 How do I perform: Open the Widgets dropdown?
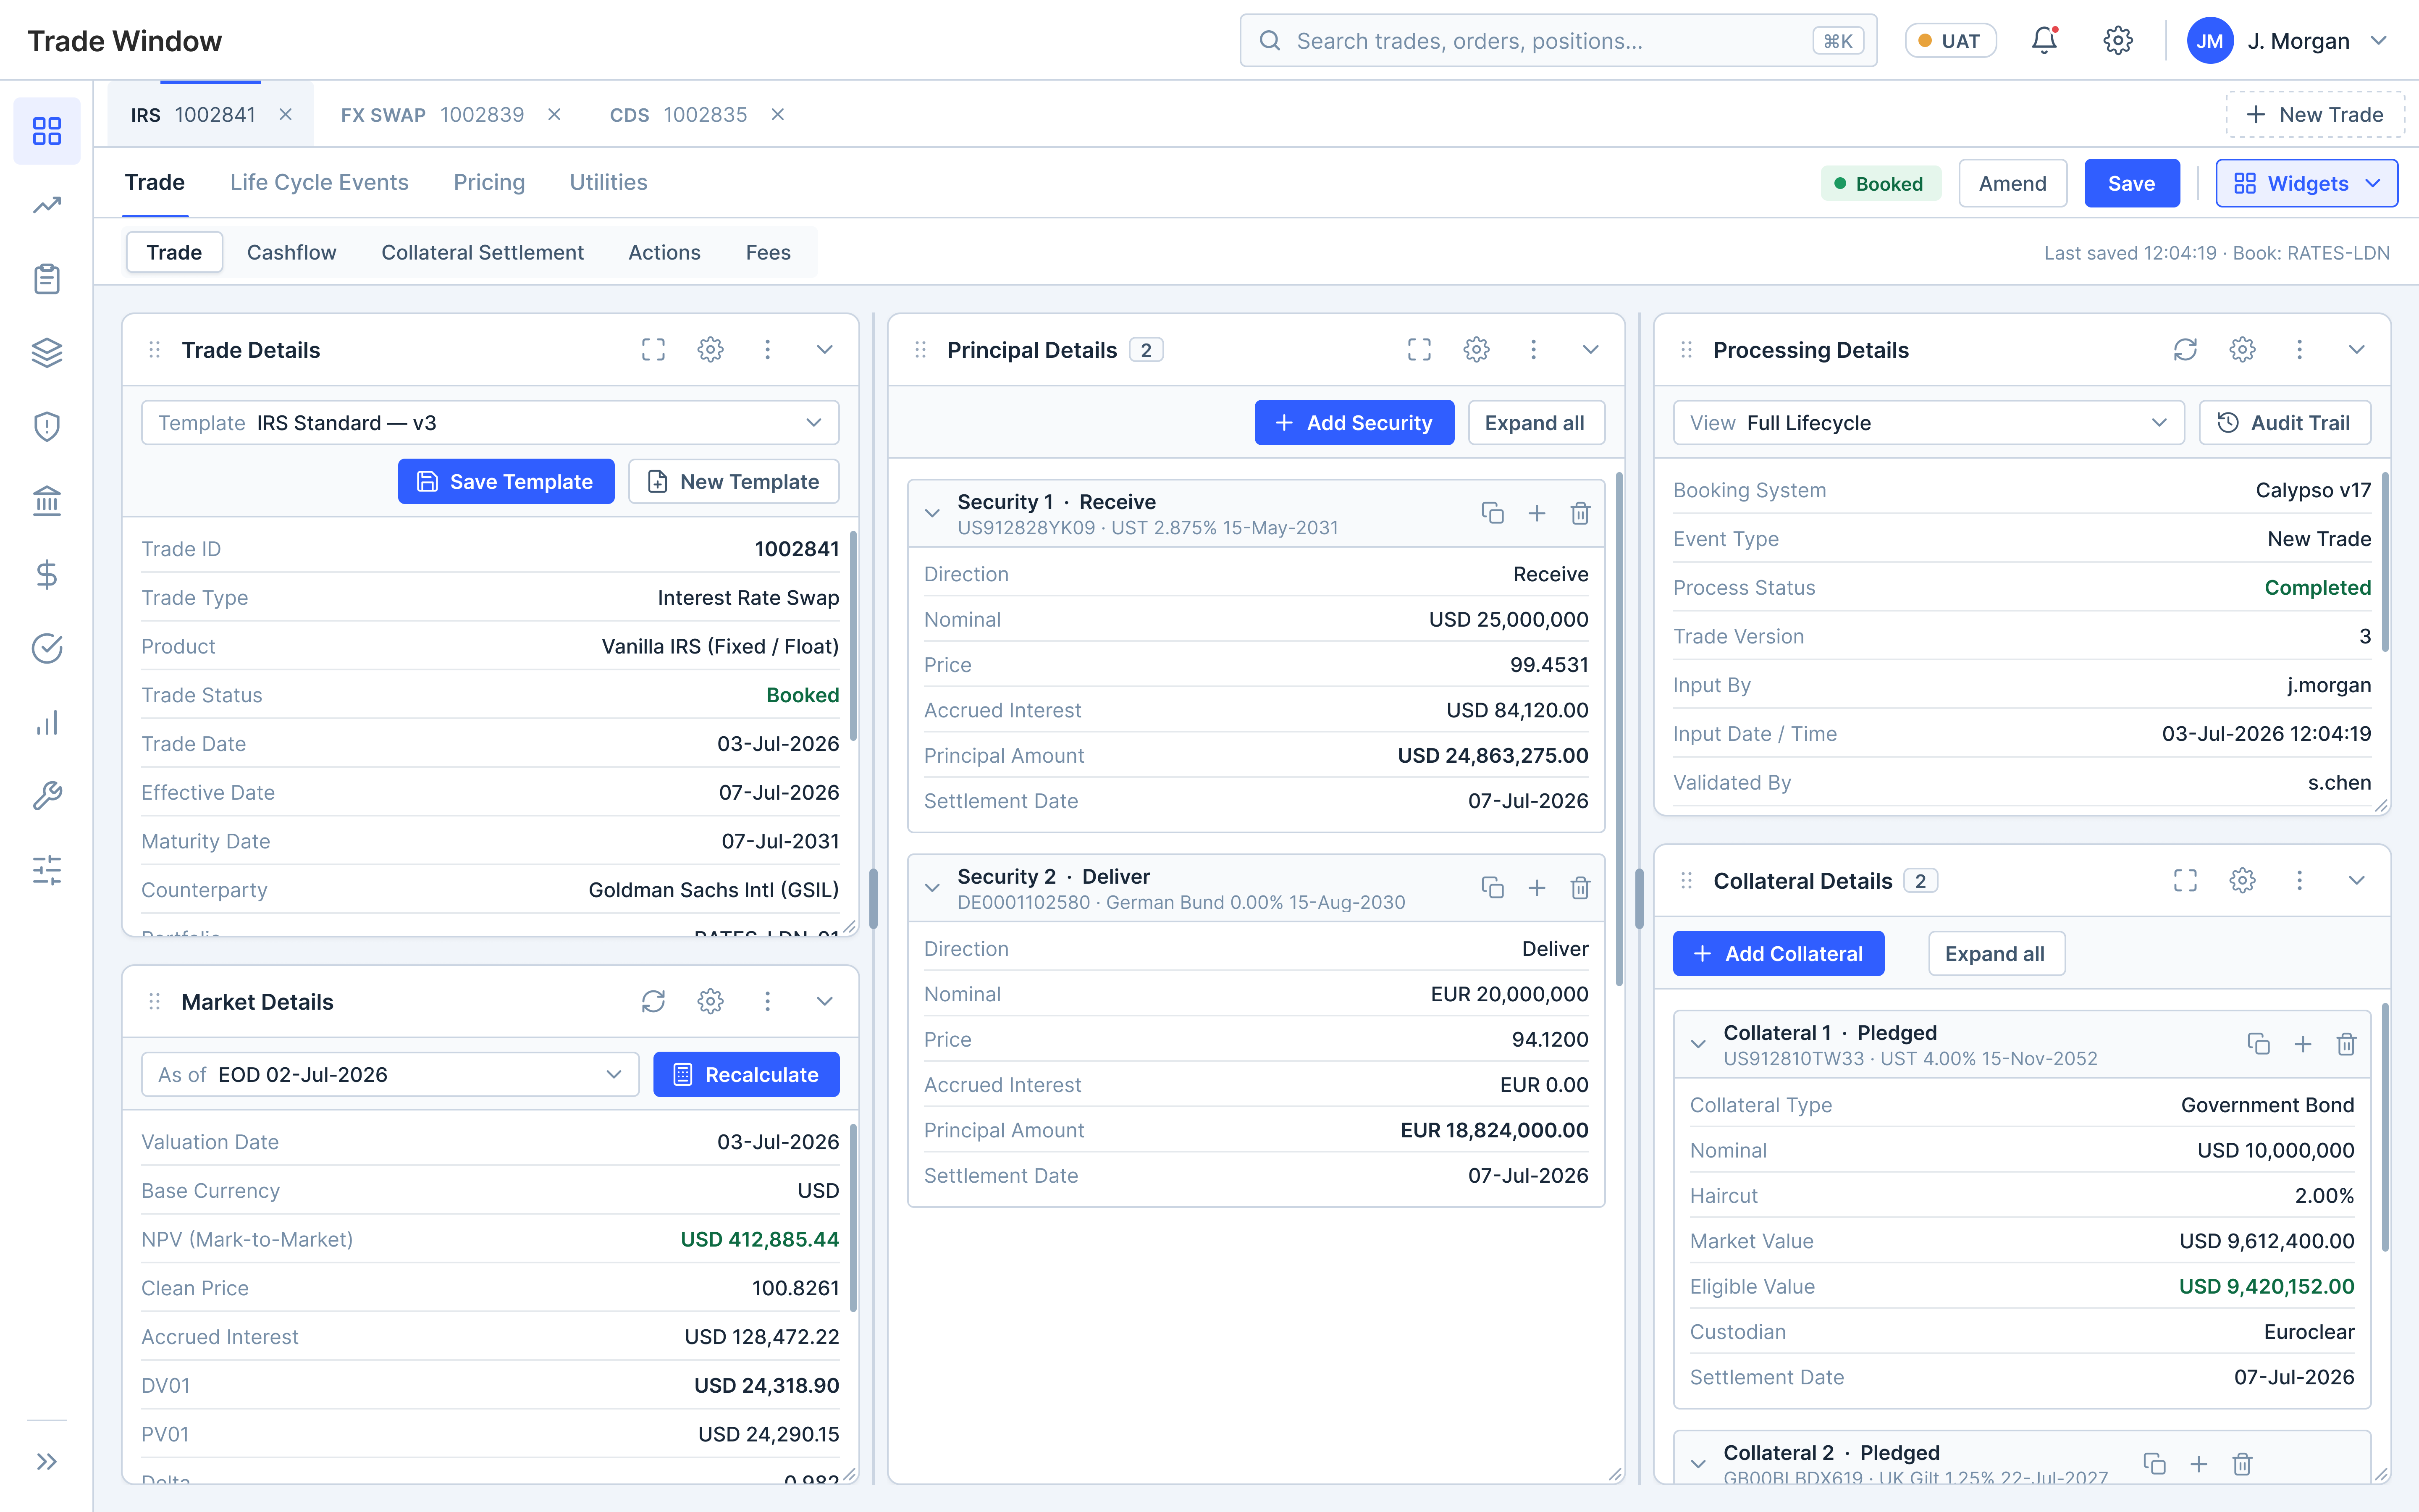pyautogui.click(x=2306, y=183)
